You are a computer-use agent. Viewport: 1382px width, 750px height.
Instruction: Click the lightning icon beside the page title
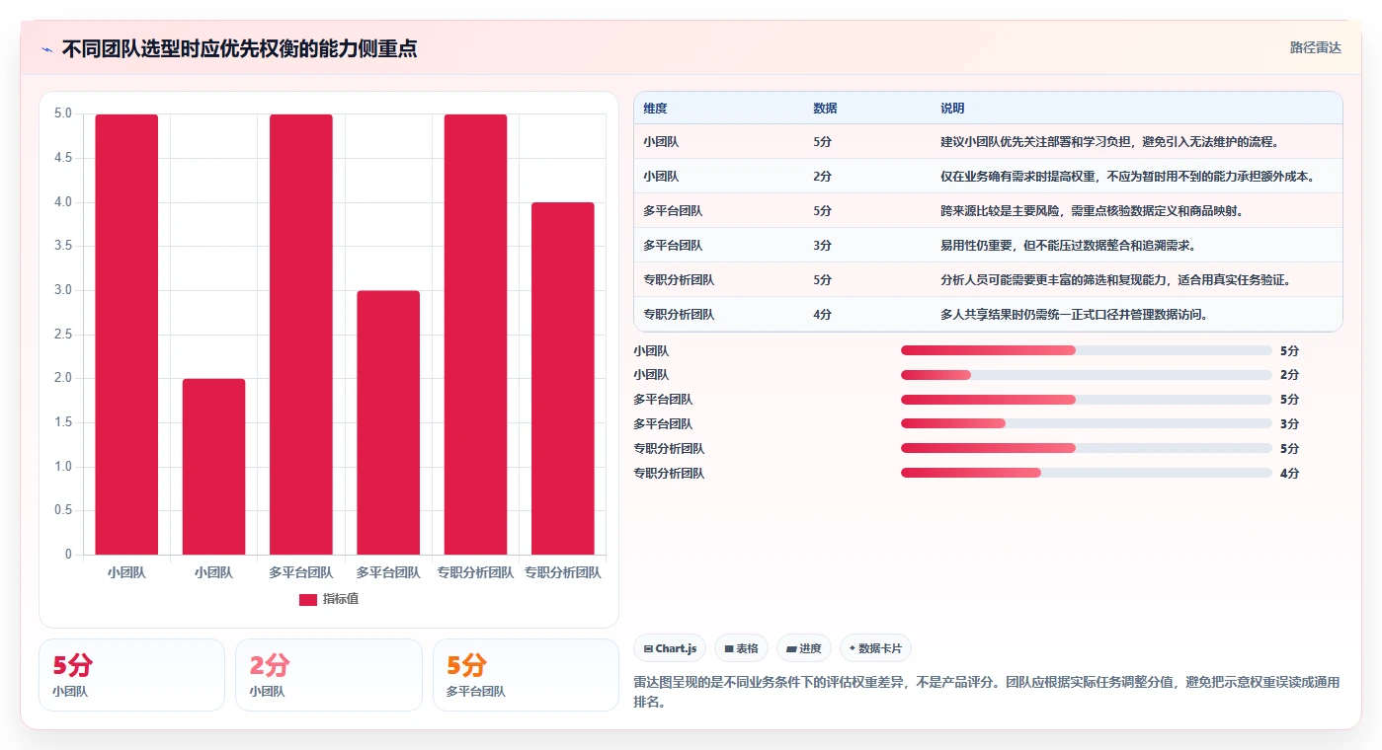pyautogui.click(x=46, y=49)
